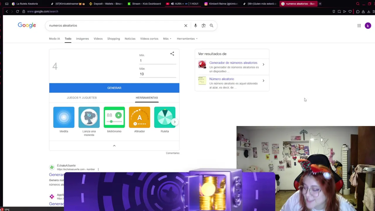This screenshot has height=211, width=375.
Task: Open the downloads arrow icon
Action: click(x=369, y=11)
